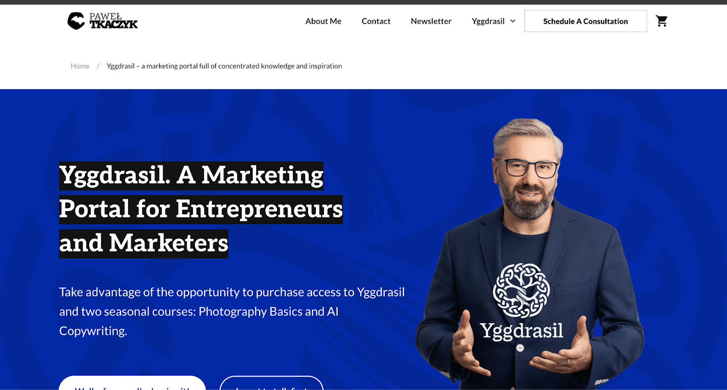Click the breadcrumb slash separator
This screenshot has height=390, width=727.
[x=98, y=66]
